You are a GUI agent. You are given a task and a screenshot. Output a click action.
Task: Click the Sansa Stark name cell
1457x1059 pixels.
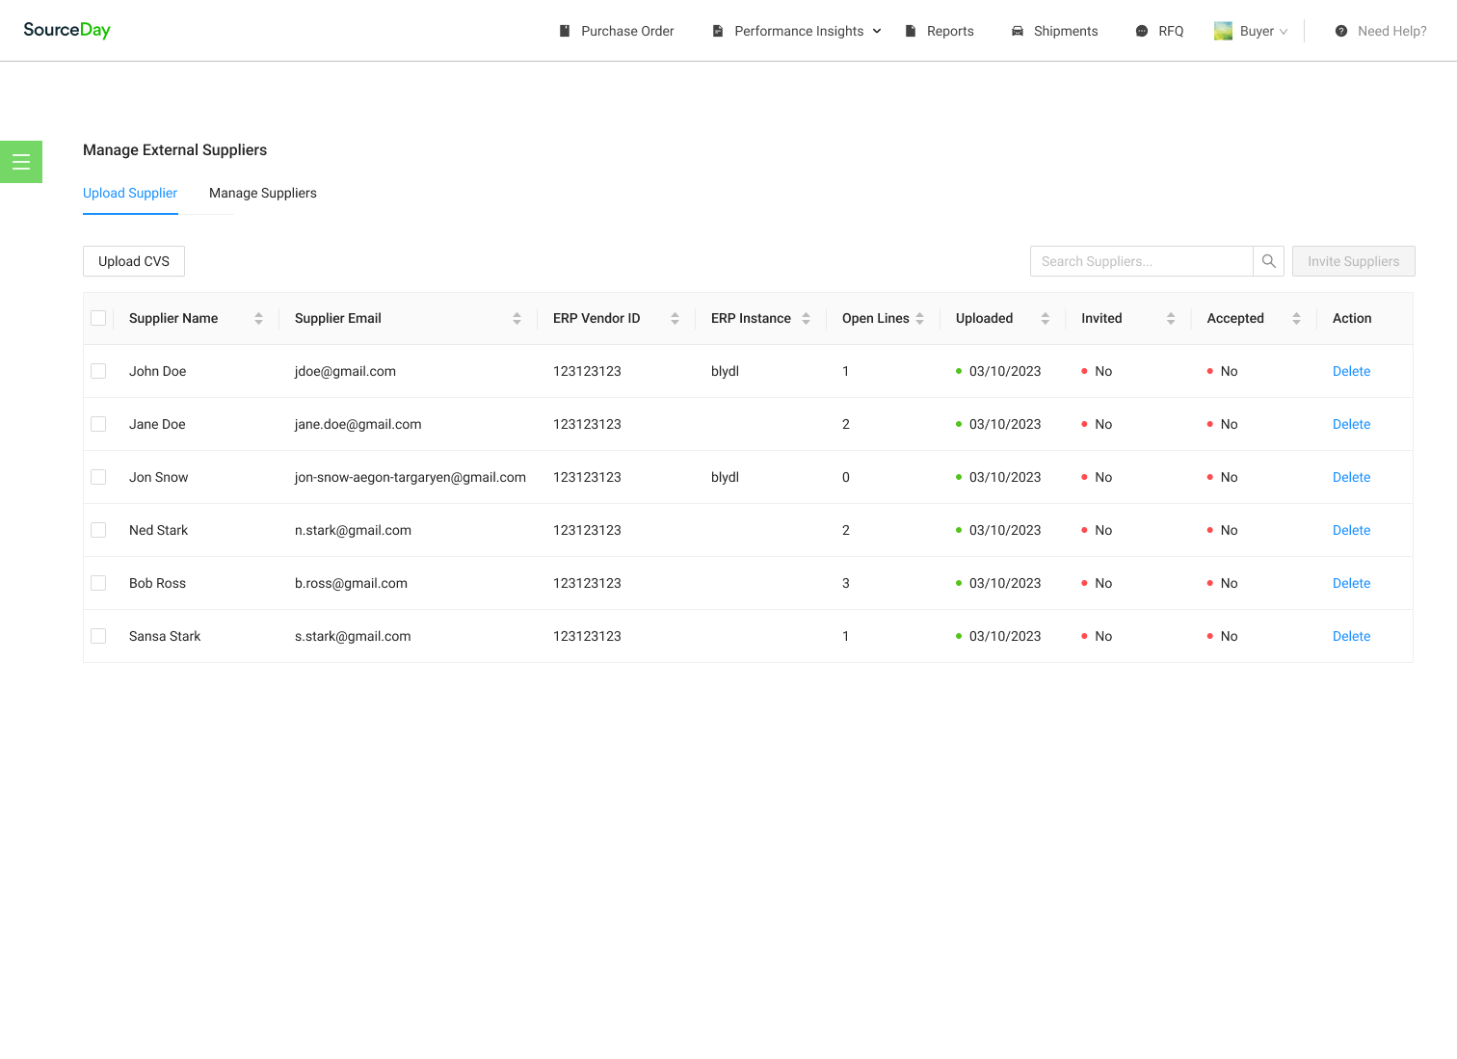point(165,636)
